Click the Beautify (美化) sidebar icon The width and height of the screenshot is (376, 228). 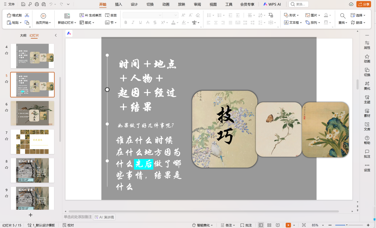coord(367,86)
